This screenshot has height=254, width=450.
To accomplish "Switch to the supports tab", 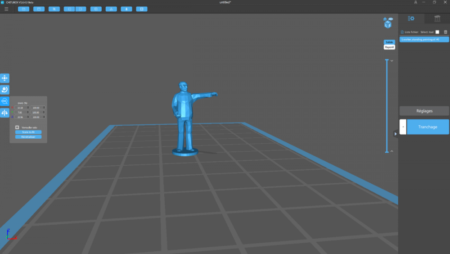I will tap(437, 18).
